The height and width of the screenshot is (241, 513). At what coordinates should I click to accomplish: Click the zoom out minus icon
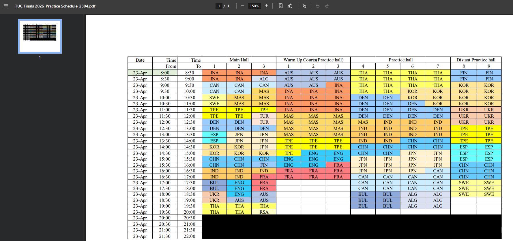242,6
